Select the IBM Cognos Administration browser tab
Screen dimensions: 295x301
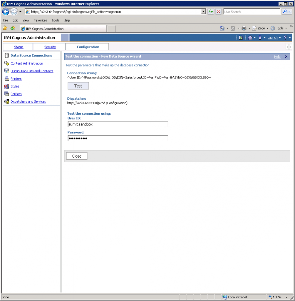pos(63,29)
